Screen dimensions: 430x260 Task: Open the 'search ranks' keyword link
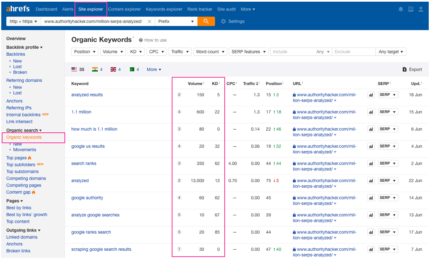tap(84, 163)
